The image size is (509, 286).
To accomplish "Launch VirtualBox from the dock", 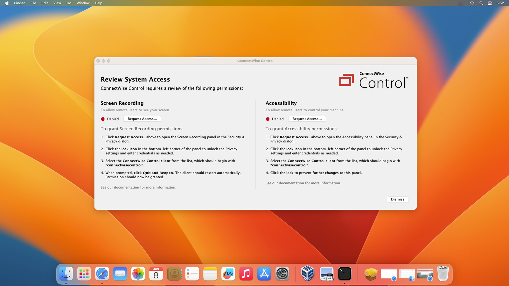I will coord(307,274).
